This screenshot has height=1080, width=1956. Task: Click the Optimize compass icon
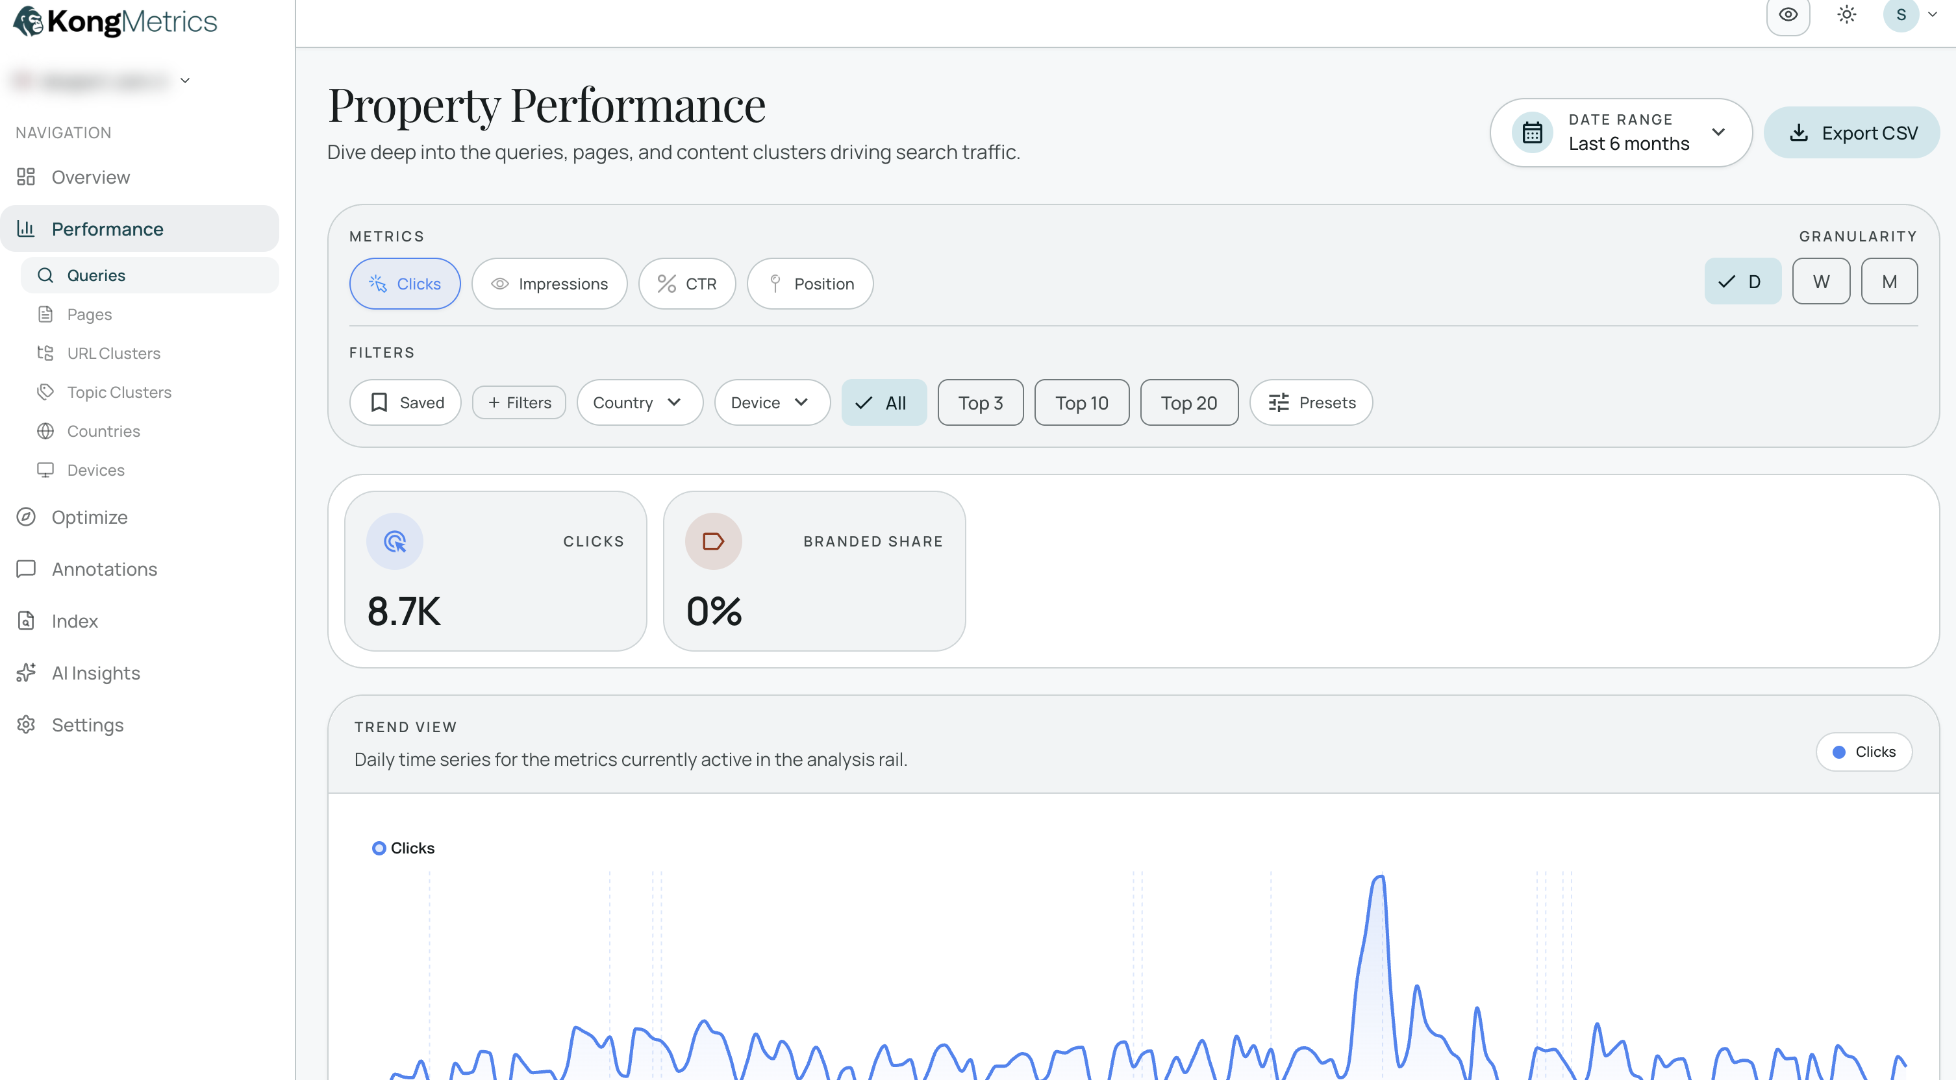pos(26,517)
